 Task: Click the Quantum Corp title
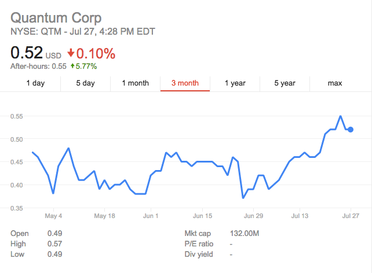[x=56, y=18]
